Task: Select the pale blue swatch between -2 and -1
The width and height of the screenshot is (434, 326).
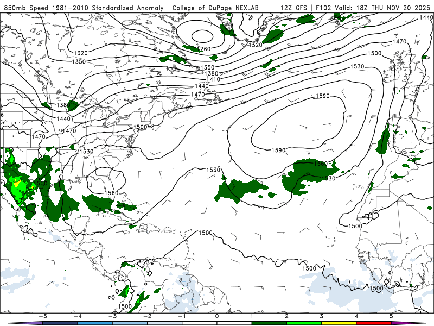Action: tap(165, 323)
